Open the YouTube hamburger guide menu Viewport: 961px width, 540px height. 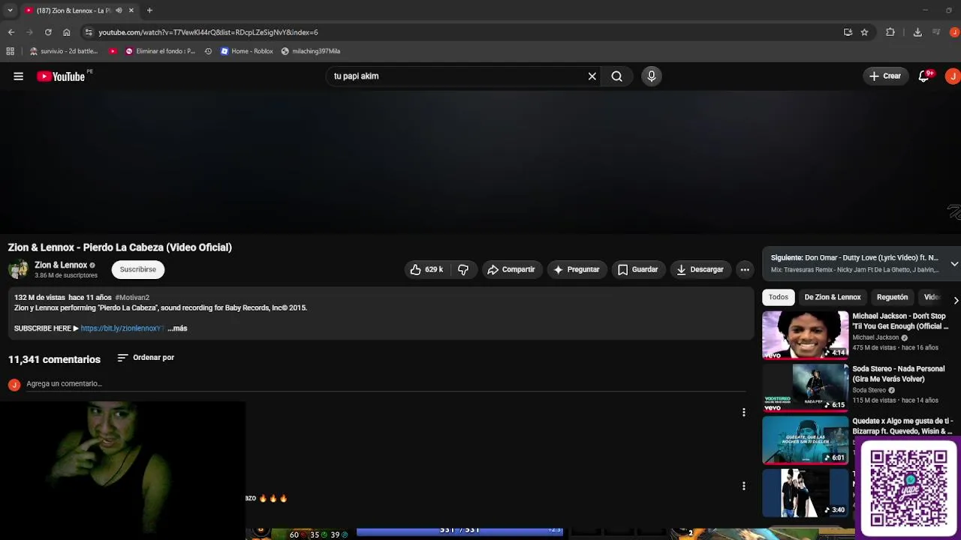tap(18, 76)
